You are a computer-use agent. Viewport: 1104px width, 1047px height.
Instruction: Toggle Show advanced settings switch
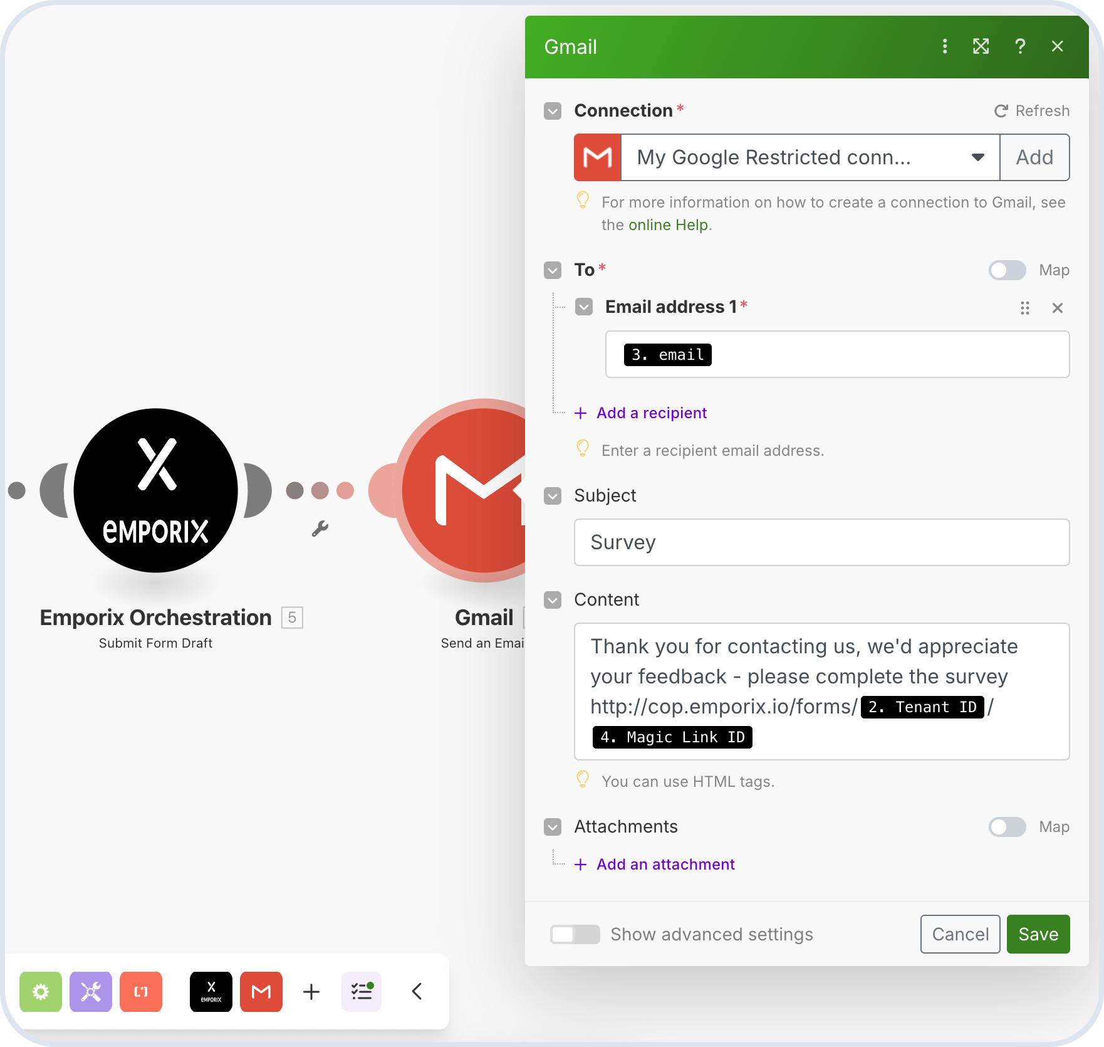(575, 935)
